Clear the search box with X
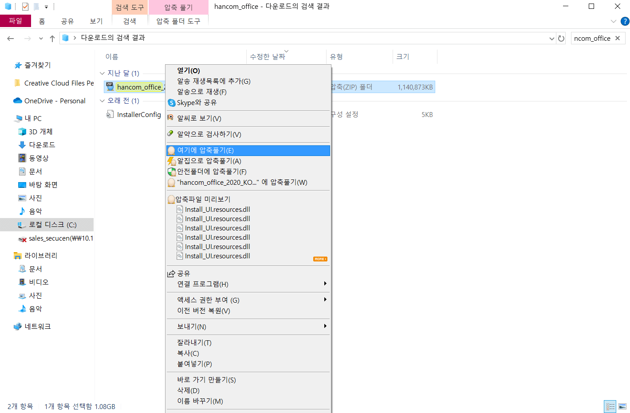This screenshot has width=630, height=413. pyautogui.click(x=618, y=38)
